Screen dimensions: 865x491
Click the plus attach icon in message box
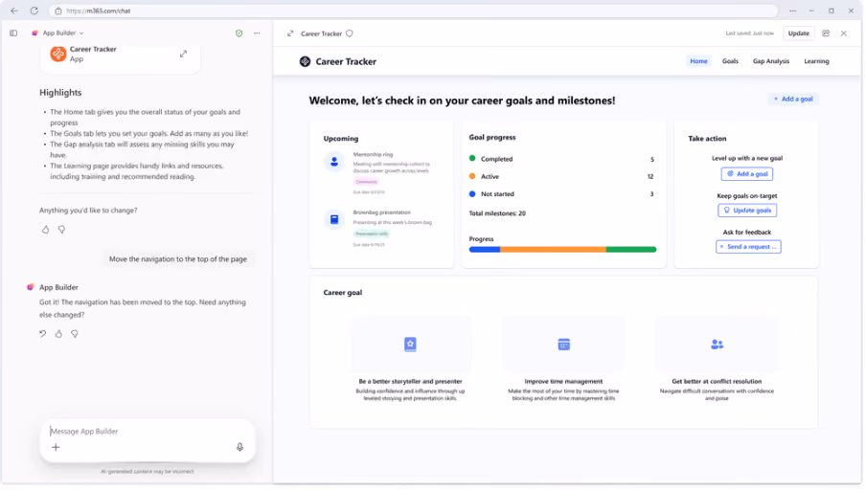(x=56, y=447)
